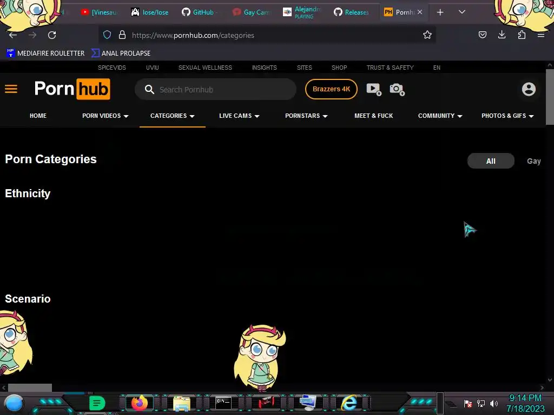Open the tracking protection shield icon
Image resolution: width=554 pixels, height=415 pixels.
click(107, 35)
